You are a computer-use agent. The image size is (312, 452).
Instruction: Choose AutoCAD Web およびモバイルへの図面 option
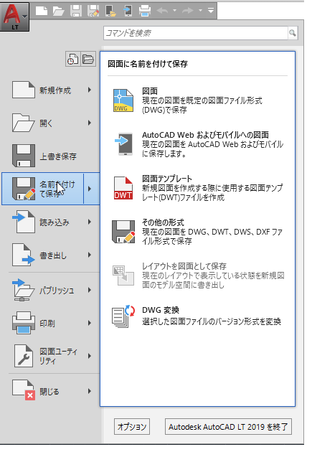(x=198, y=144)
